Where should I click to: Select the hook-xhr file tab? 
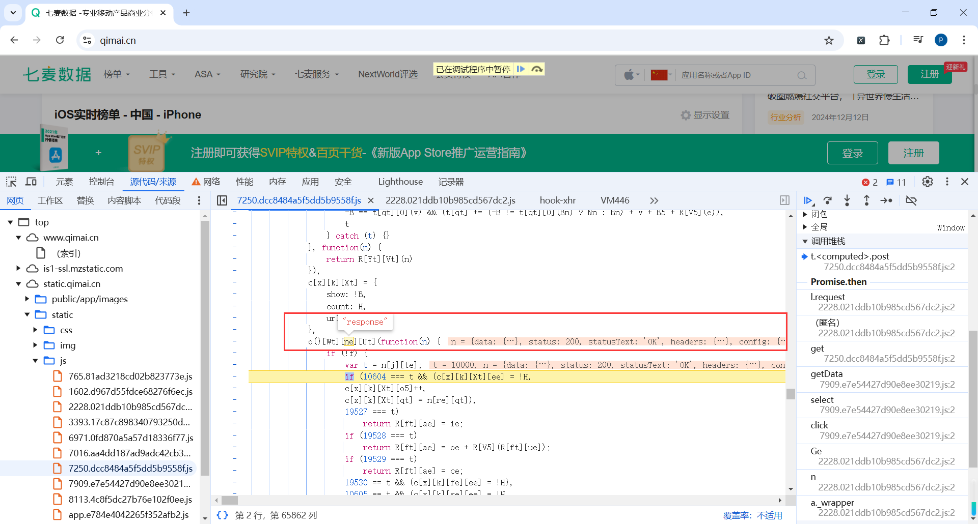click(558, 200)
